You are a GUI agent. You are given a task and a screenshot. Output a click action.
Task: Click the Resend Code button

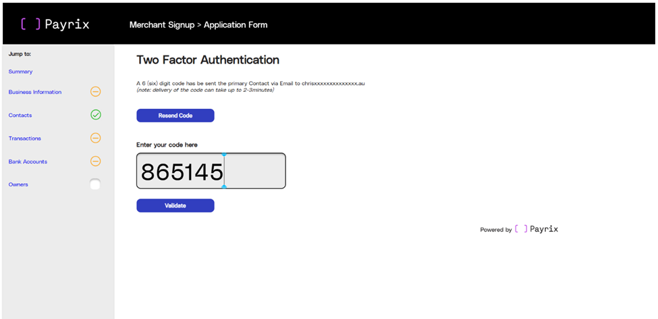coord(175,116)
